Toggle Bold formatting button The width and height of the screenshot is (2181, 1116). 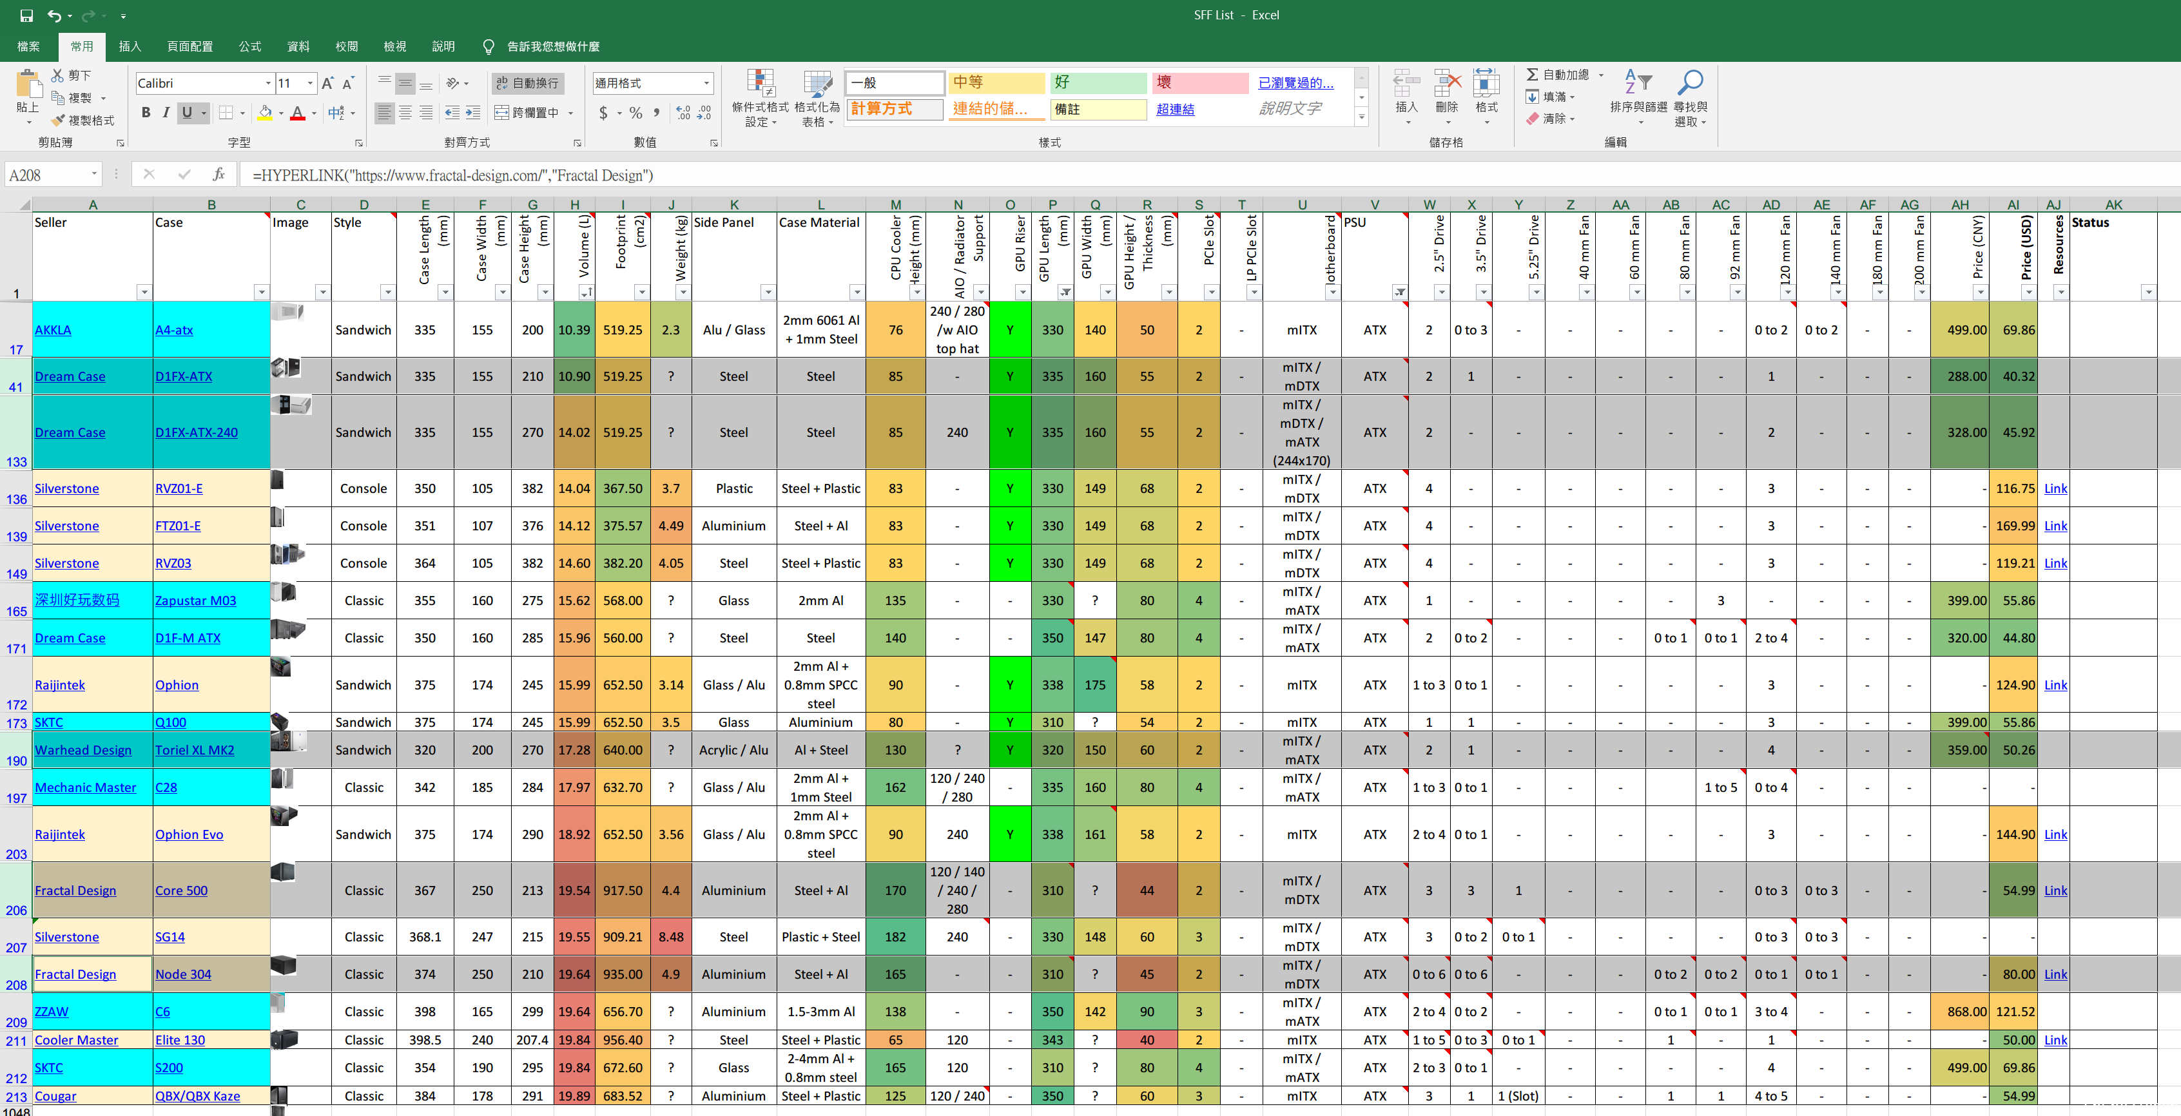146,113
